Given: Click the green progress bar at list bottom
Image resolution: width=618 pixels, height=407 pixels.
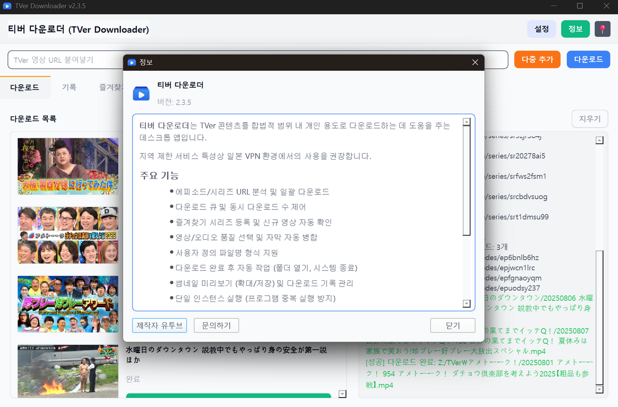Looking at the screenshot, I should click(x=228, y=396).
